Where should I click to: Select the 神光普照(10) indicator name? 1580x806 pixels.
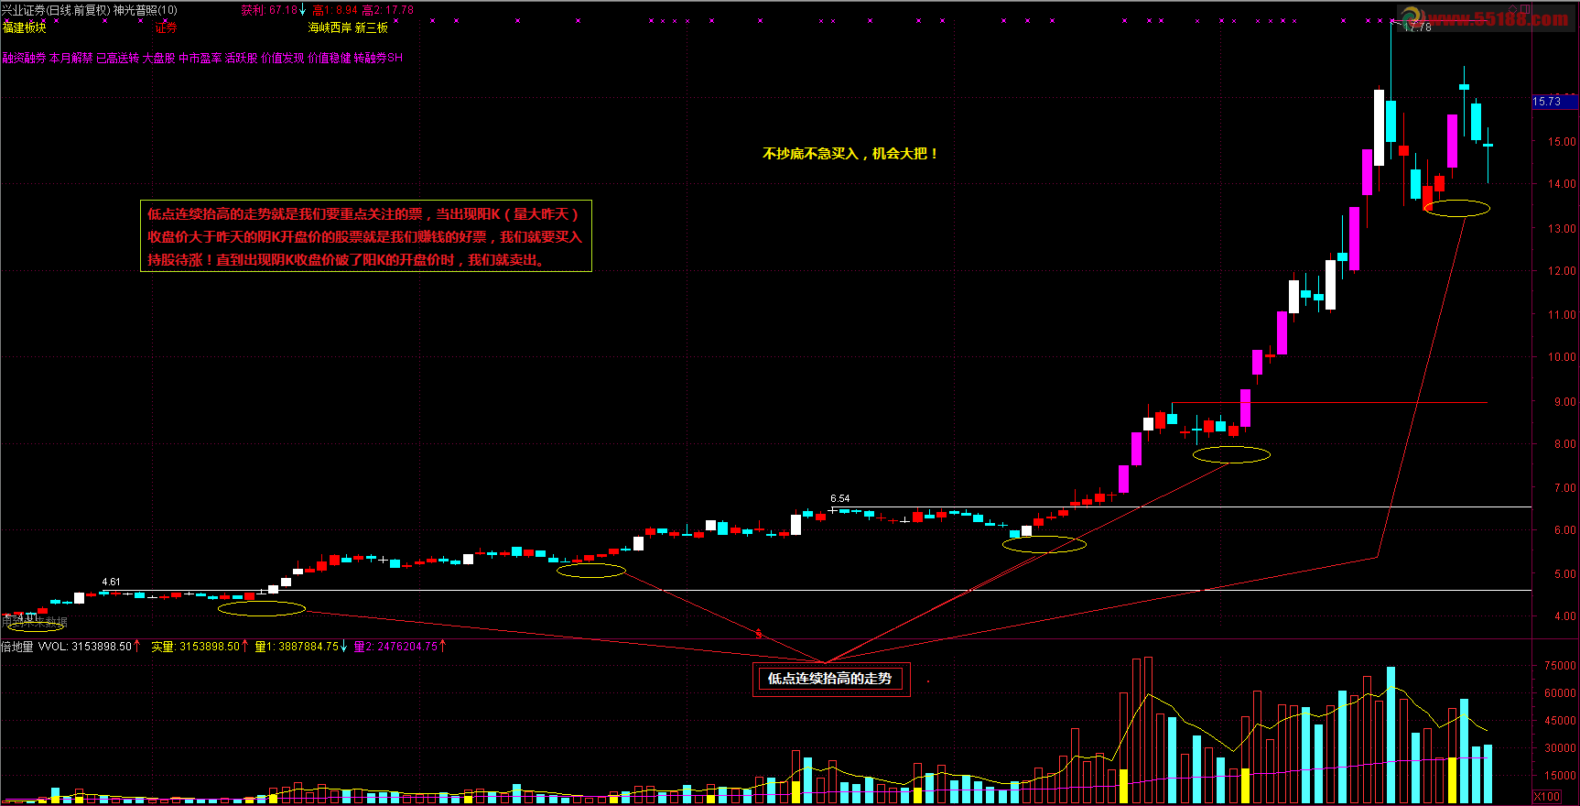coord(146,10)
